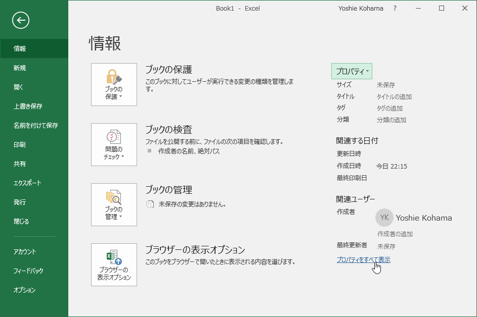Click 作成者の追加 to add an author

pyautogui.click(x=395, y=234)
